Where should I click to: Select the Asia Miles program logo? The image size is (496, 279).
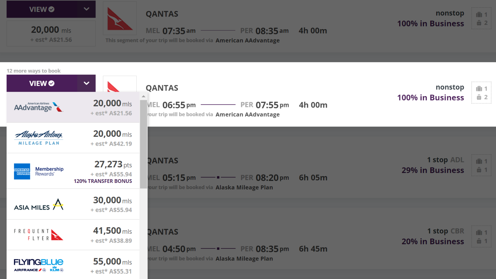coord(39,205)
